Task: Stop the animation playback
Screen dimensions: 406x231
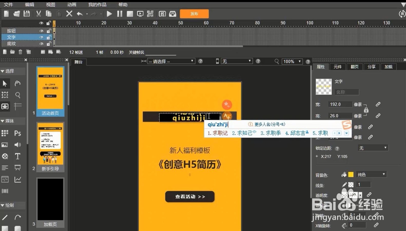Action: tap(130, 14)
